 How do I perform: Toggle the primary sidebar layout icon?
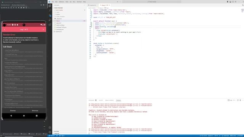(x=228, y=2)
